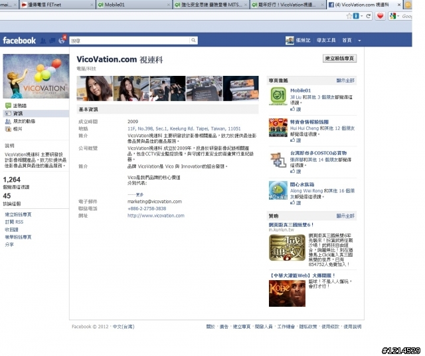
Task: Click 1,264 likes count
Action: click(x=12, y=180)
